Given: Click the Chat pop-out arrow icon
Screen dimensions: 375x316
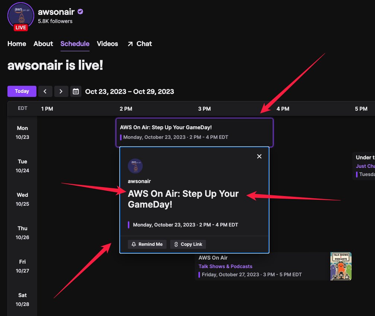Looking at the screenshot, I should (130, 44).
